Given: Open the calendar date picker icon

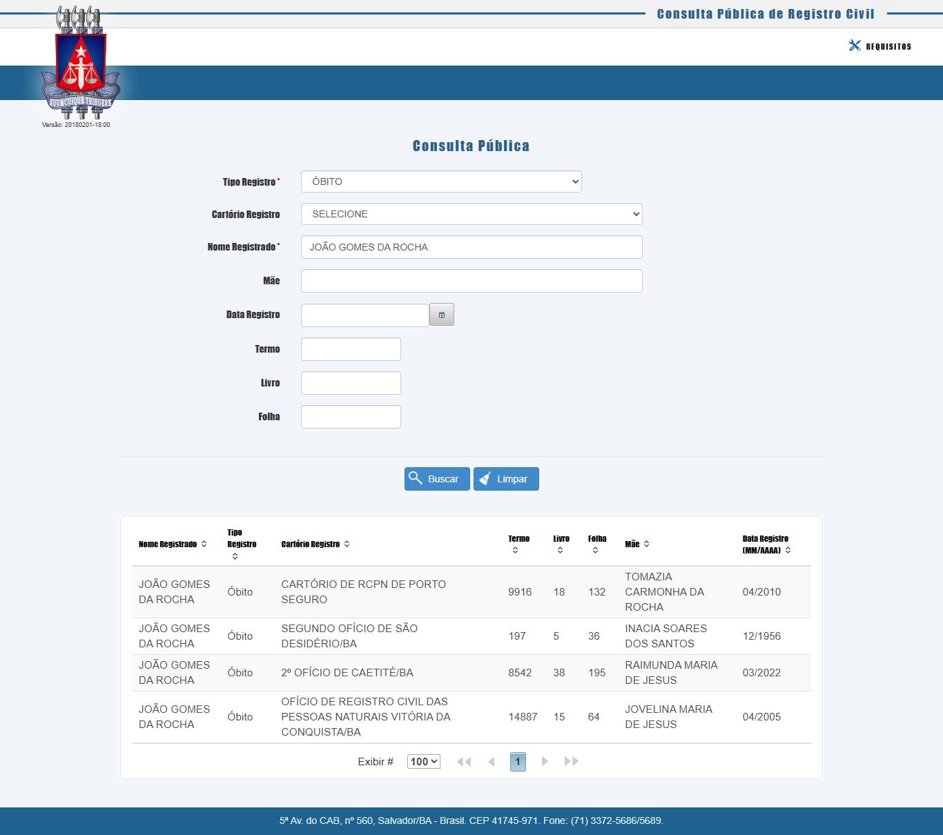Looking at the screenshot, I should [441, 315].
